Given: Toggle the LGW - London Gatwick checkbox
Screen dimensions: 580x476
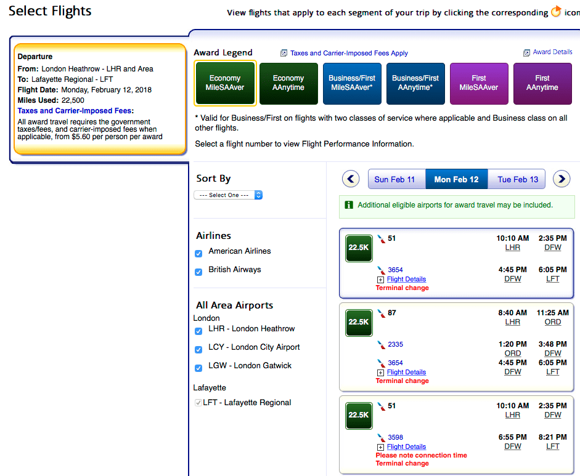Looking at the screenshot, I should pyautogui.click(x=198, y=368).
